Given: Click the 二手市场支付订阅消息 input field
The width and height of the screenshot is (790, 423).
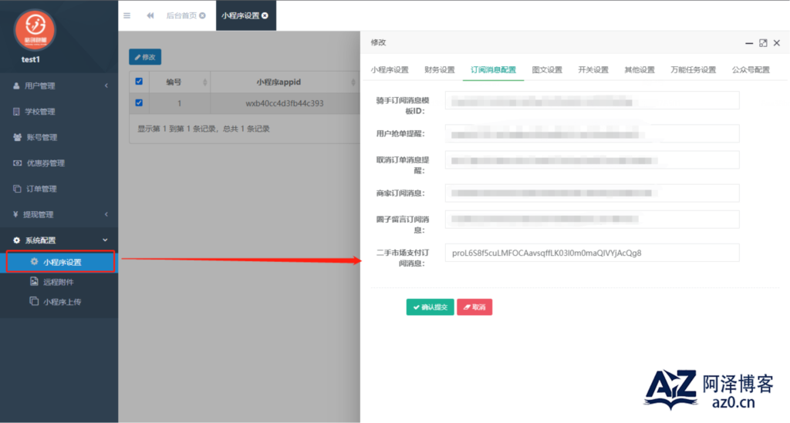Looking at the screenshot, I should point(592,253).
